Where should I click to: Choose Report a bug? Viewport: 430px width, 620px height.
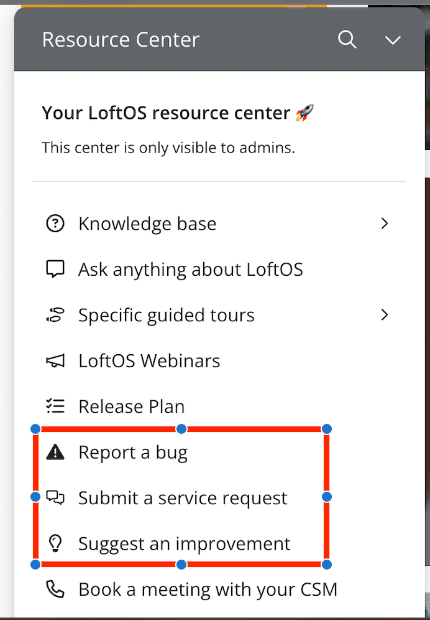point(132,453)
